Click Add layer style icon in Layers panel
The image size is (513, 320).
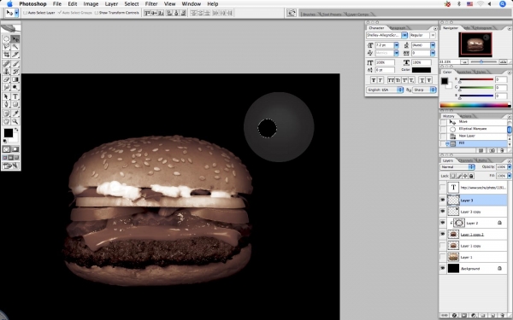point(455,316)
